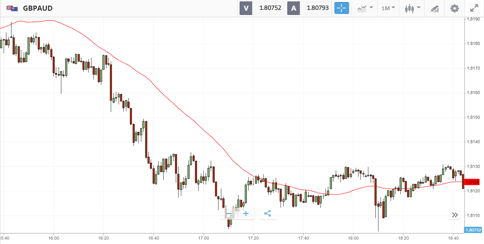Zoom out the chart with minus
Viewport: 484px width, 244px height.
pyautogui.click(x=229, y=214)
